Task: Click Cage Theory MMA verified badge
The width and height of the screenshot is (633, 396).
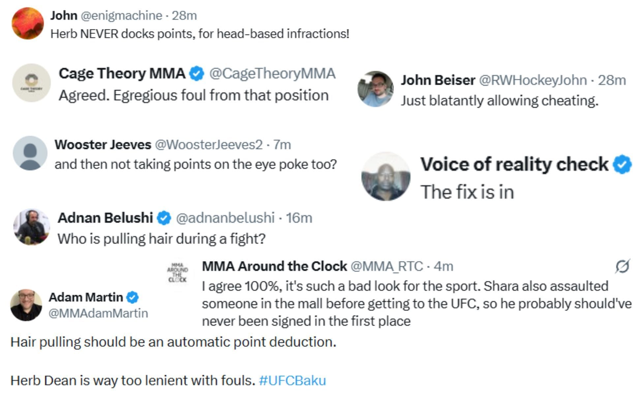Action: (x=197, y=74)
